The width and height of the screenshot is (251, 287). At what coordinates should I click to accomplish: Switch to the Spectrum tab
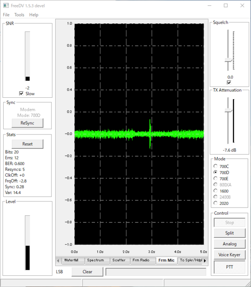pos(95,260)
